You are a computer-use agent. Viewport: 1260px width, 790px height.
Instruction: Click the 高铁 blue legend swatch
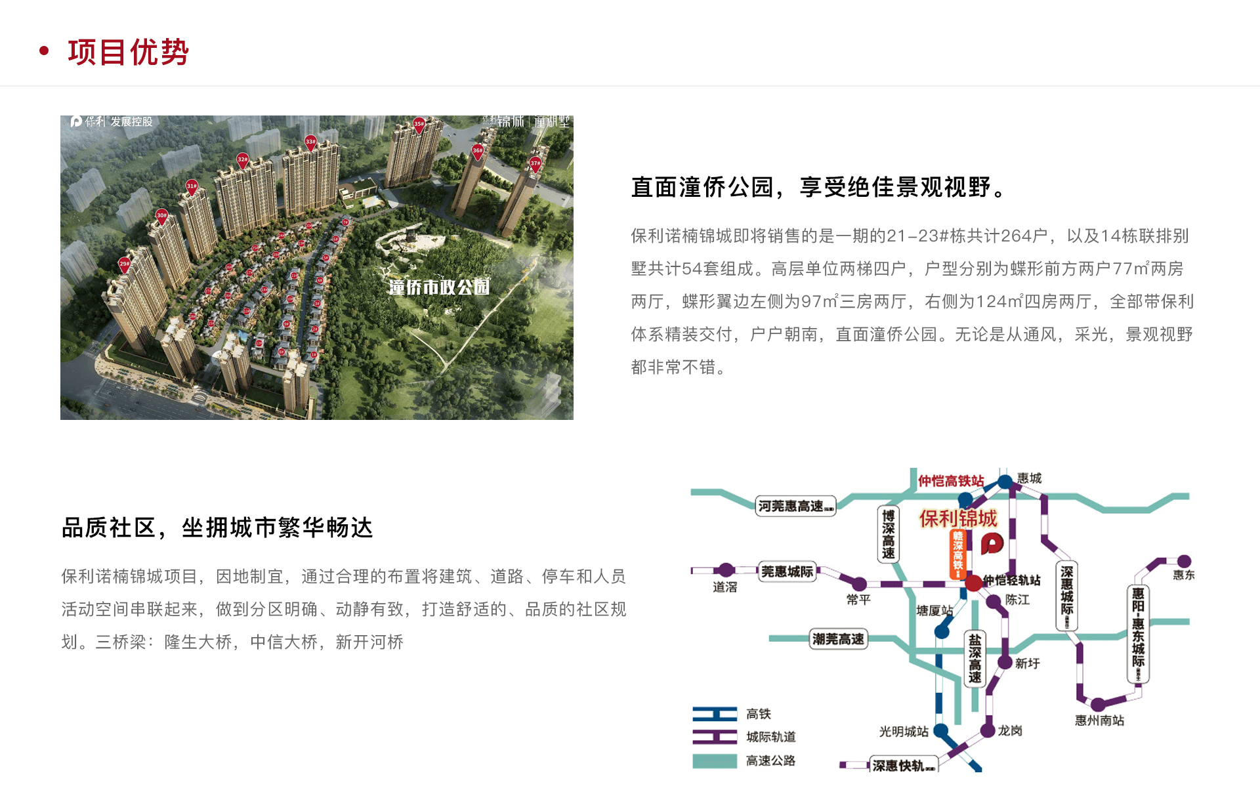pyautogui.click(x=715, y=714)
